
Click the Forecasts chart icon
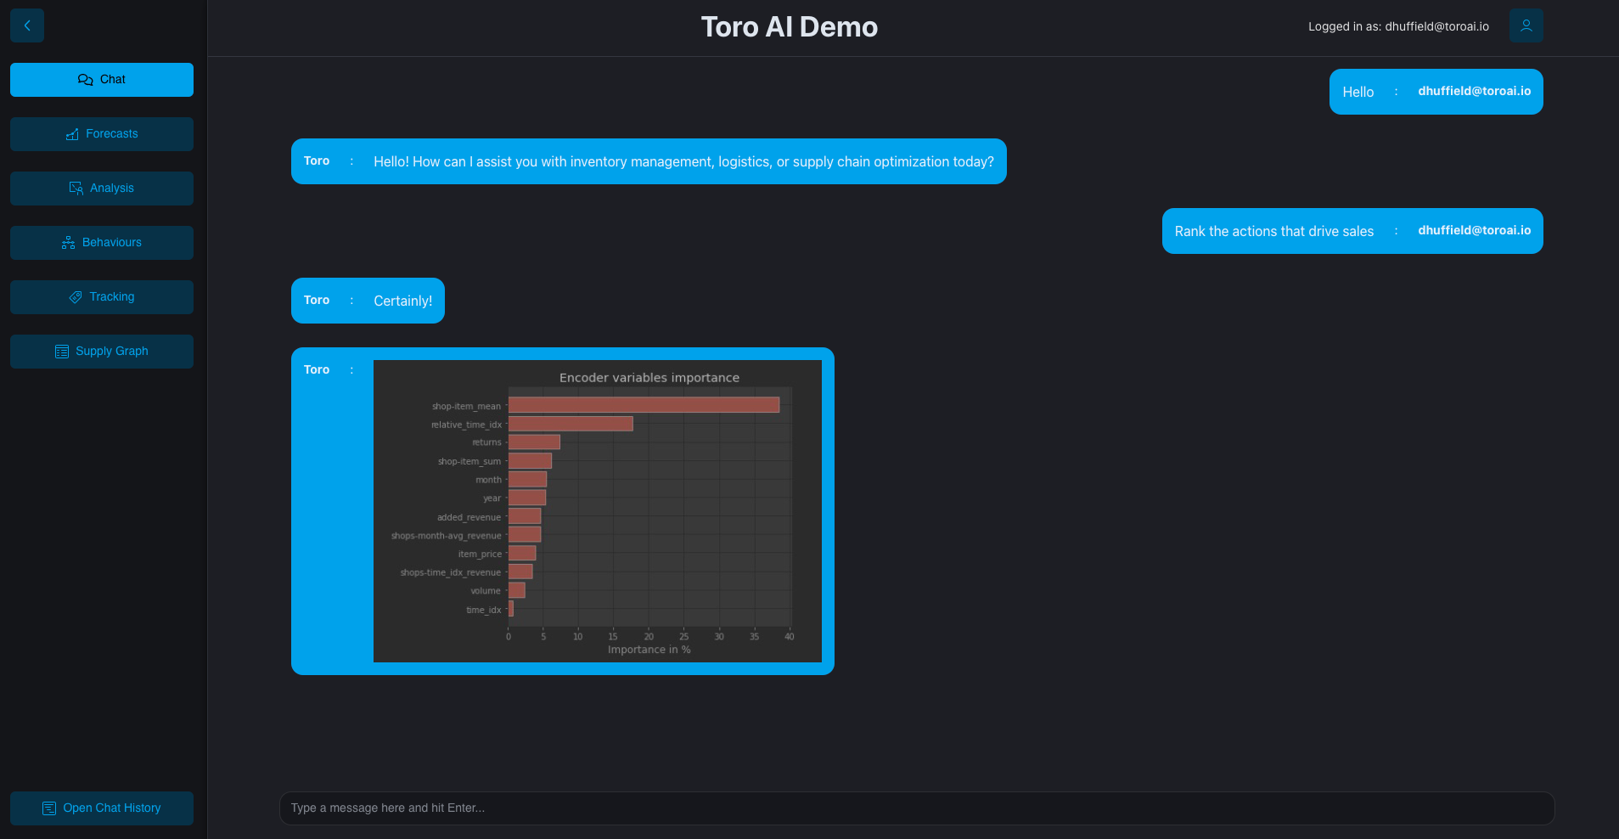(x=72, y=134)
